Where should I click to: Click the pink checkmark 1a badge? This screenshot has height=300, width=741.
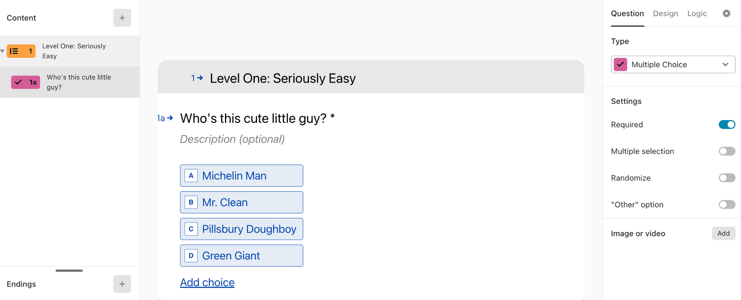(25, 82)
